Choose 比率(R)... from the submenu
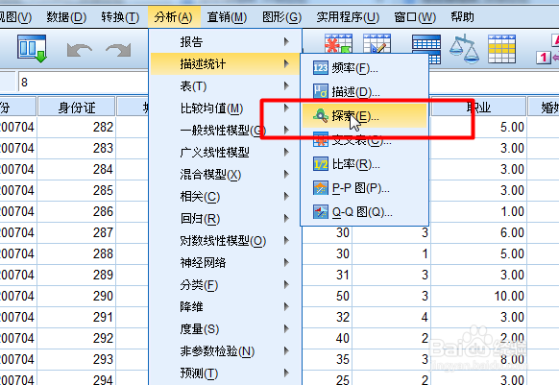 point(364,164)
